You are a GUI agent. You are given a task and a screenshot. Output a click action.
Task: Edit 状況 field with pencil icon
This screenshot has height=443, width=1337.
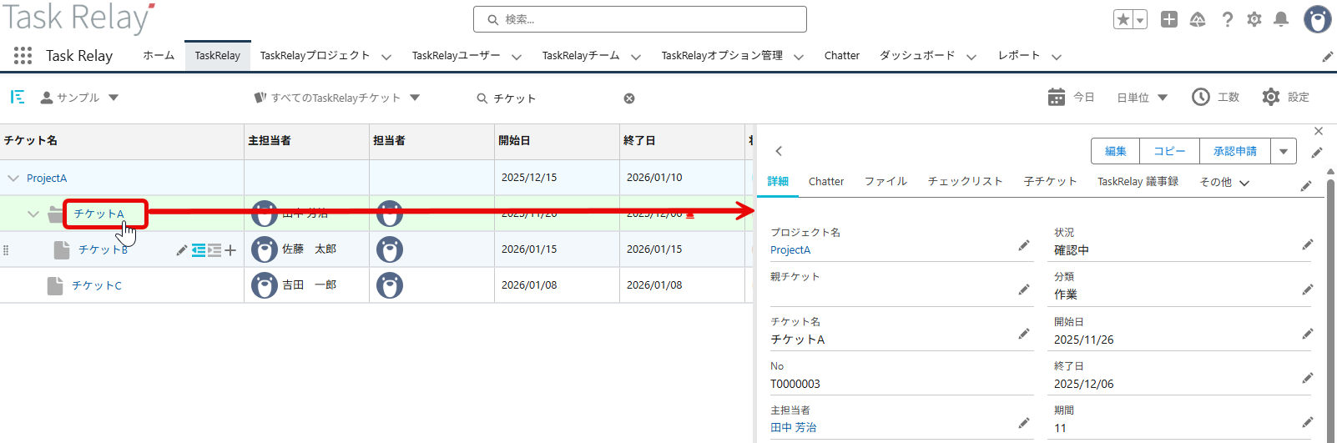[x=1307, y=244]
